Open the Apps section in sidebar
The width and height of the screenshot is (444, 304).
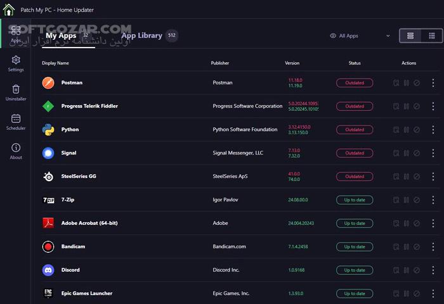[x=16, y=34]
